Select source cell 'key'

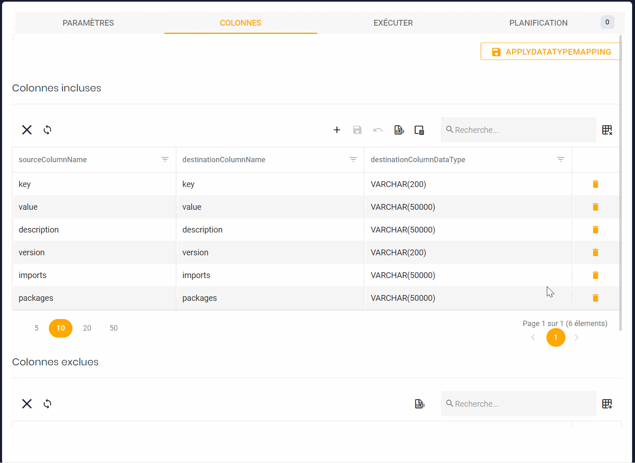[x=94, y=184]
